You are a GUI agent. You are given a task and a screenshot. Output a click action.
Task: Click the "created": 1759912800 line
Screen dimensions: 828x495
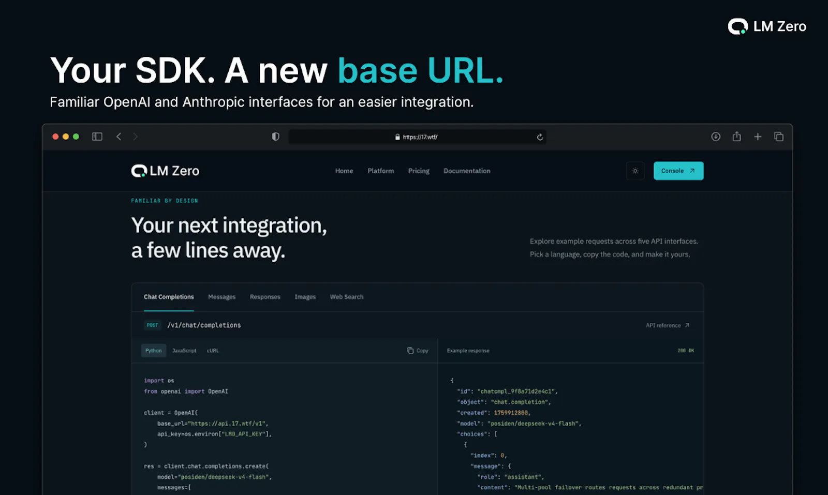click(x=494, y=413)
